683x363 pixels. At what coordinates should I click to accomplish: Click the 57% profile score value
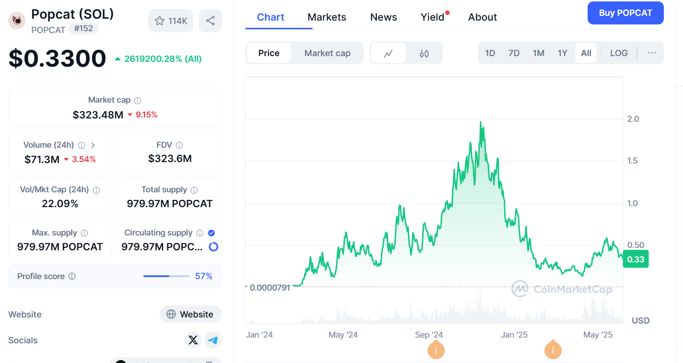click(x=204, y=276)
